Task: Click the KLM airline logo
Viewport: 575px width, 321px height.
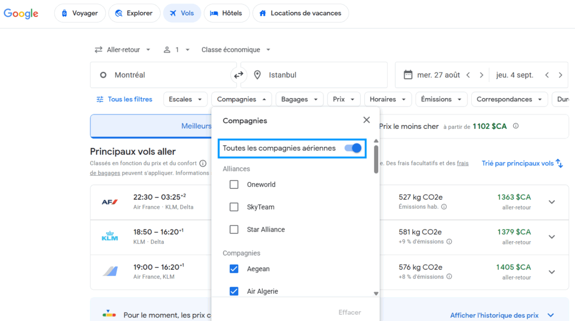Action: pyautogui.click(x=110, y=236)
